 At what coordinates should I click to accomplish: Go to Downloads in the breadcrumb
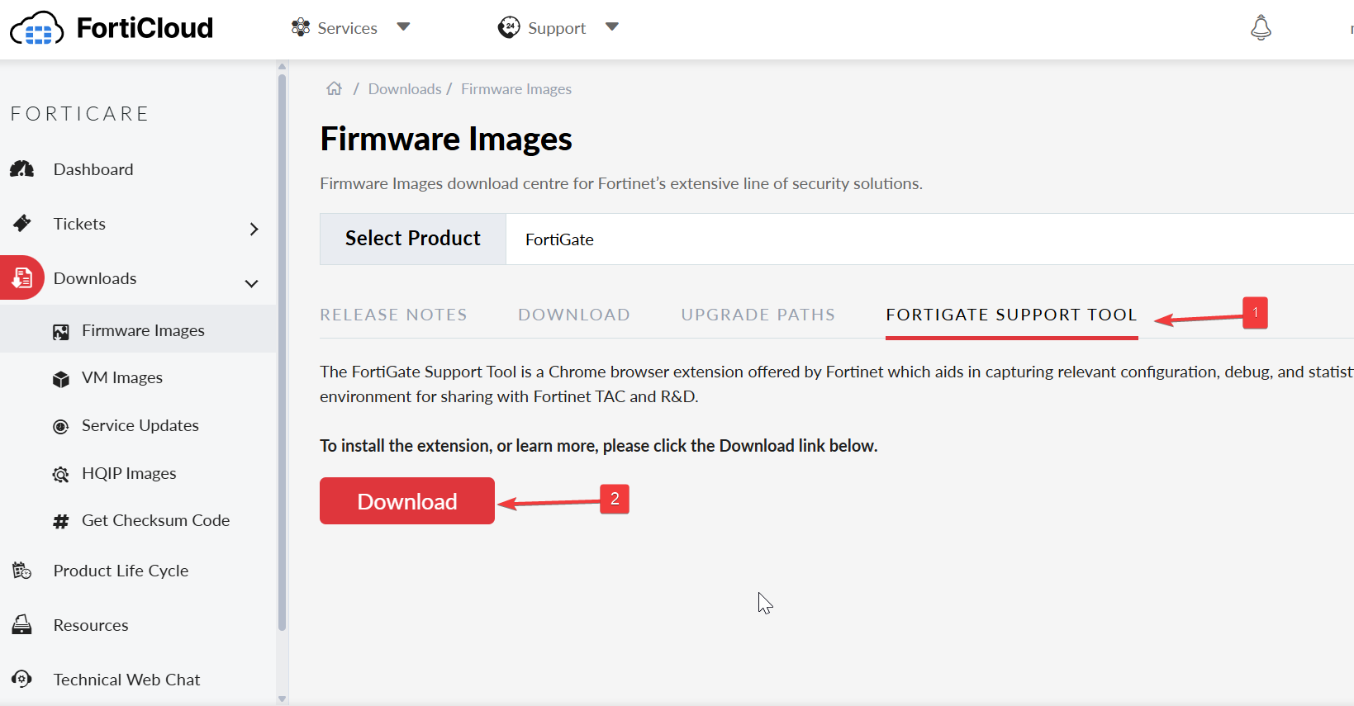[405, 88]
